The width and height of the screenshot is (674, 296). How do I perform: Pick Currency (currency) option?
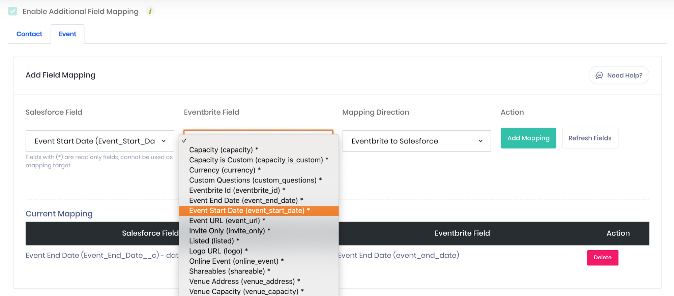coord(259,170)
